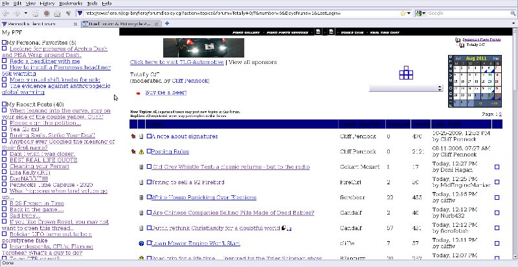
Task: Check the box before A note about signatures
Action: (x=149, y=136)
